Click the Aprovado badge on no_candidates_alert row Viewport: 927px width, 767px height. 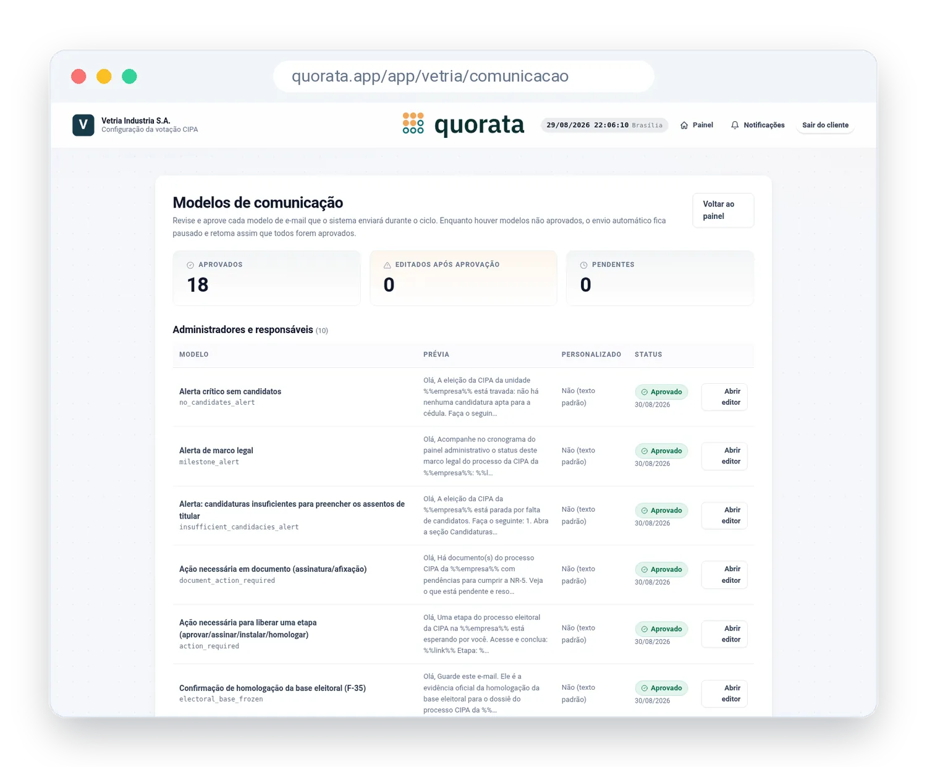[661, 392]
